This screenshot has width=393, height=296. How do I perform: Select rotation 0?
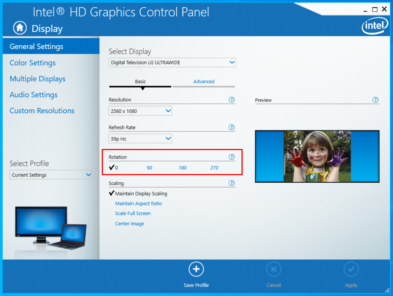[x=114, y=167]
